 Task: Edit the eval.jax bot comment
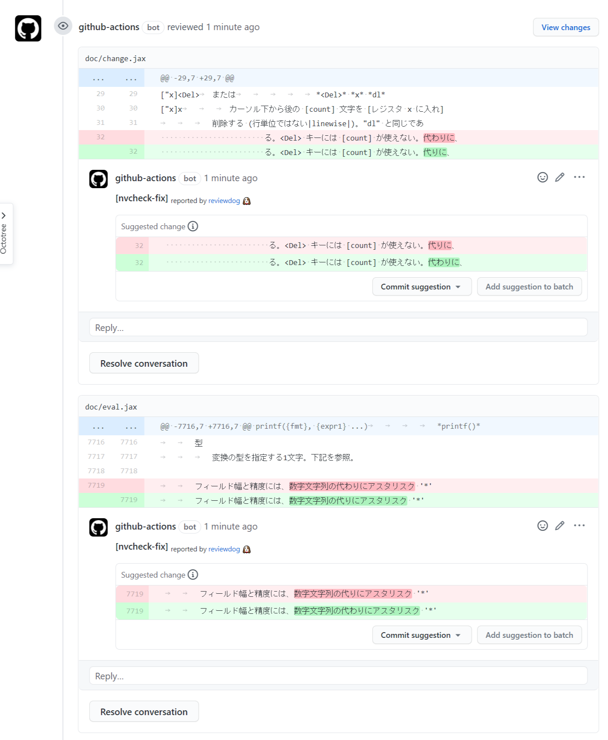pyautogui.click(x=560, y=526)
